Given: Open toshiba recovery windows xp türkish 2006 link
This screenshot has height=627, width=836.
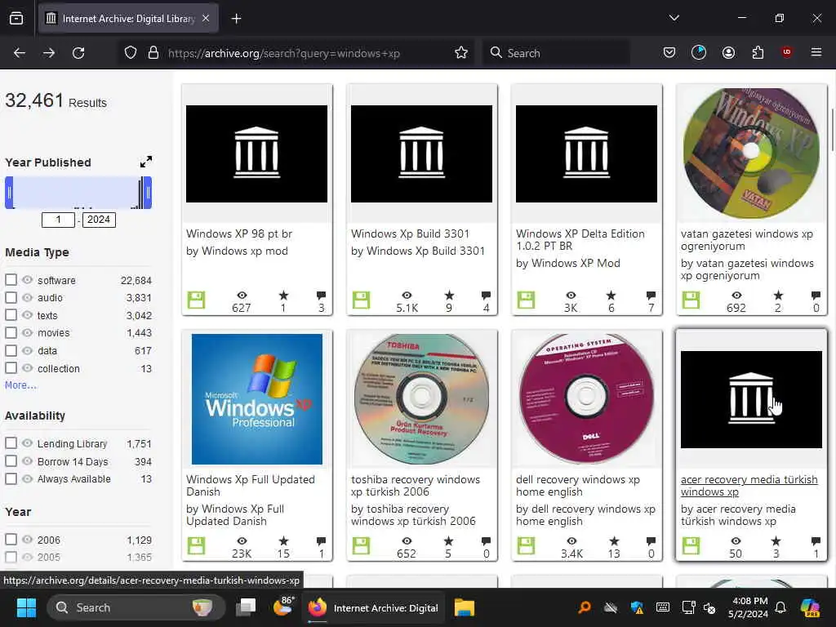Looking at the screenshot, I should tap(416, 486).
